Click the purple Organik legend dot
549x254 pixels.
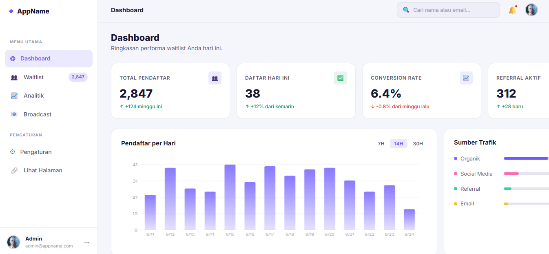[x=456, y=158]
